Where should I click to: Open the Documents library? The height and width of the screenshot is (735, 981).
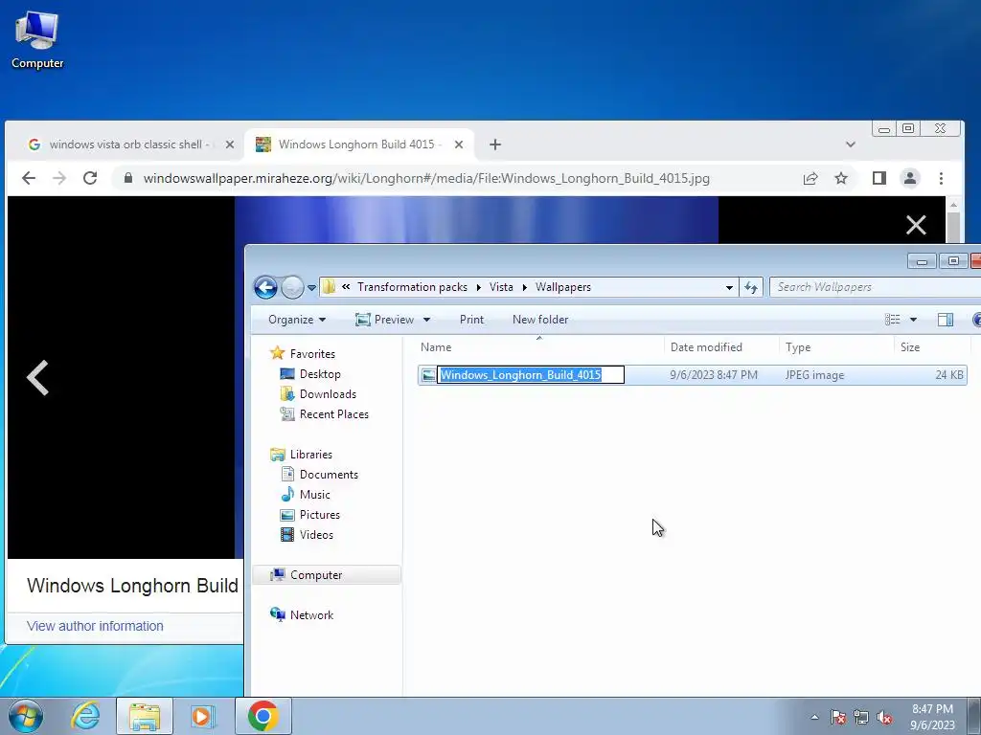click(320, 475)
